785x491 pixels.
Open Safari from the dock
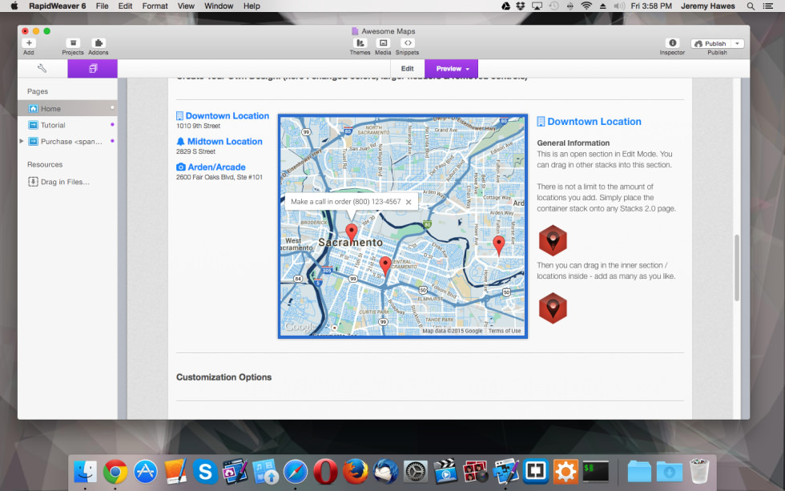tap(296, 472)
